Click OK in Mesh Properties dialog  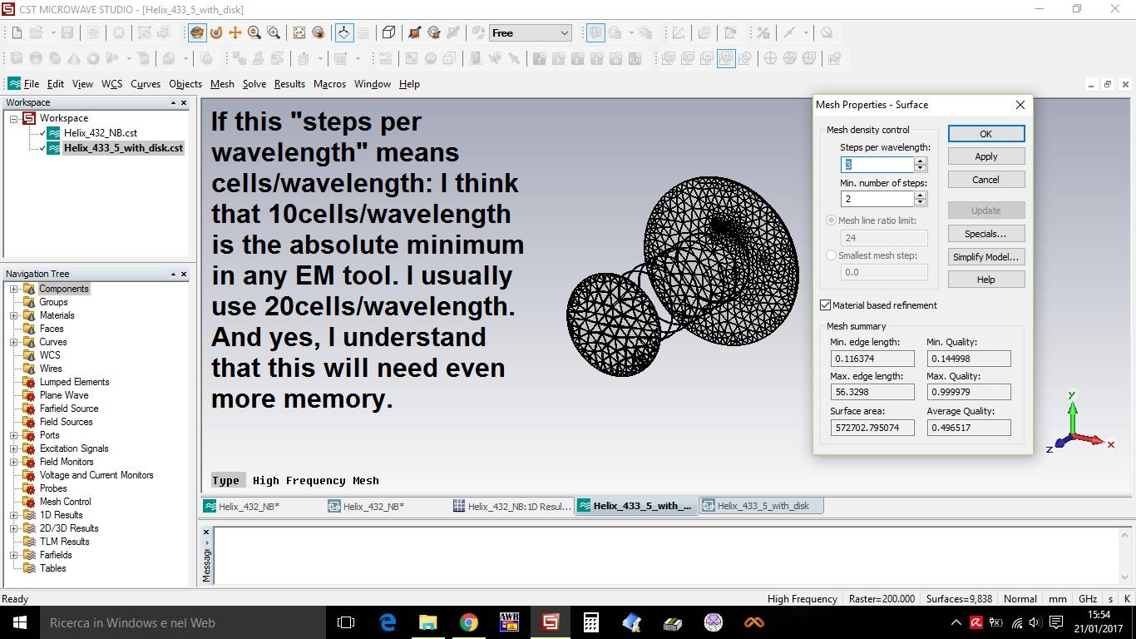coord(986,134)
